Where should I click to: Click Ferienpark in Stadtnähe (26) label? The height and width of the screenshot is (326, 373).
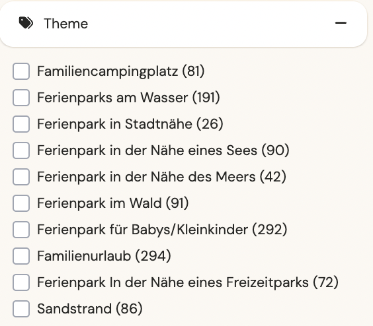130,124
